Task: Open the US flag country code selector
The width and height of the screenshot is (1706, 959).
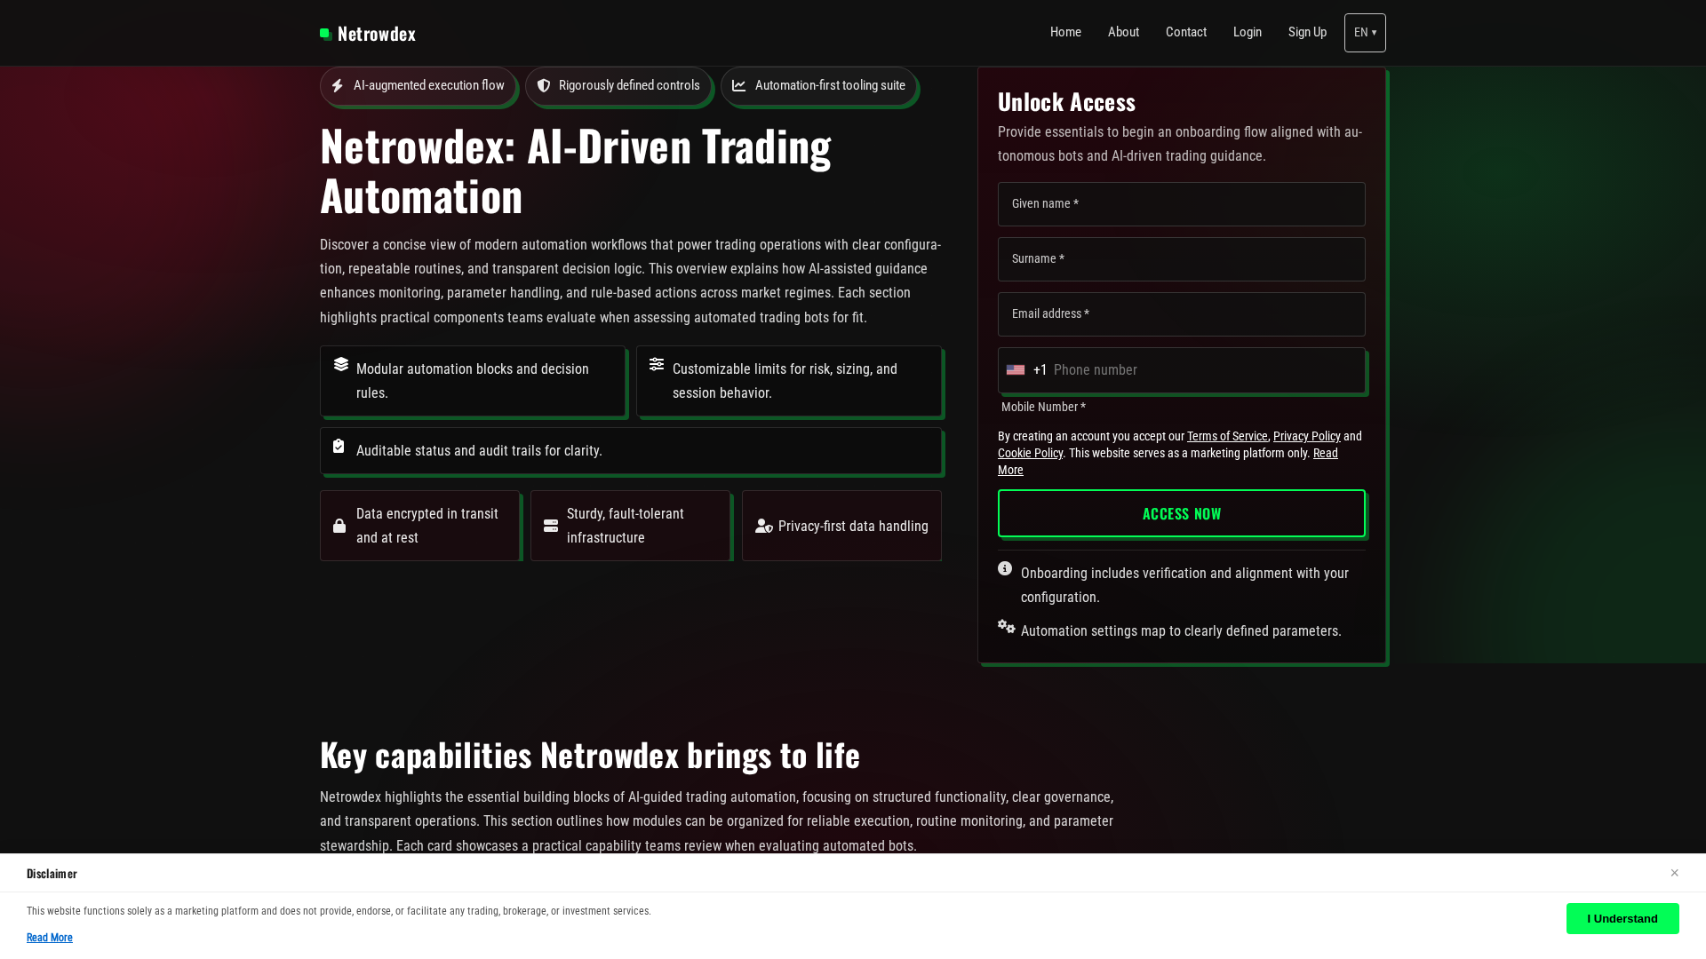Action: (1016, 370)
